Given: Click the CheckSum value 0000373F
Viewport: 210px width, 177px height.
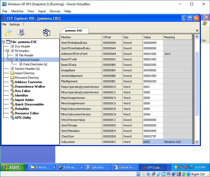Looking at the screenshot, I should [153, 136].
